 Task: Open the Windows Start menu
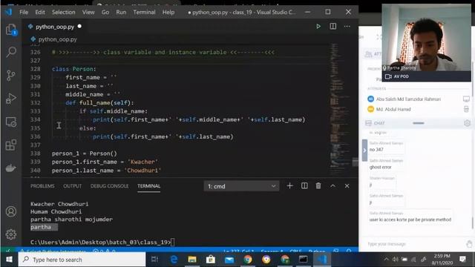coord(9,260)
